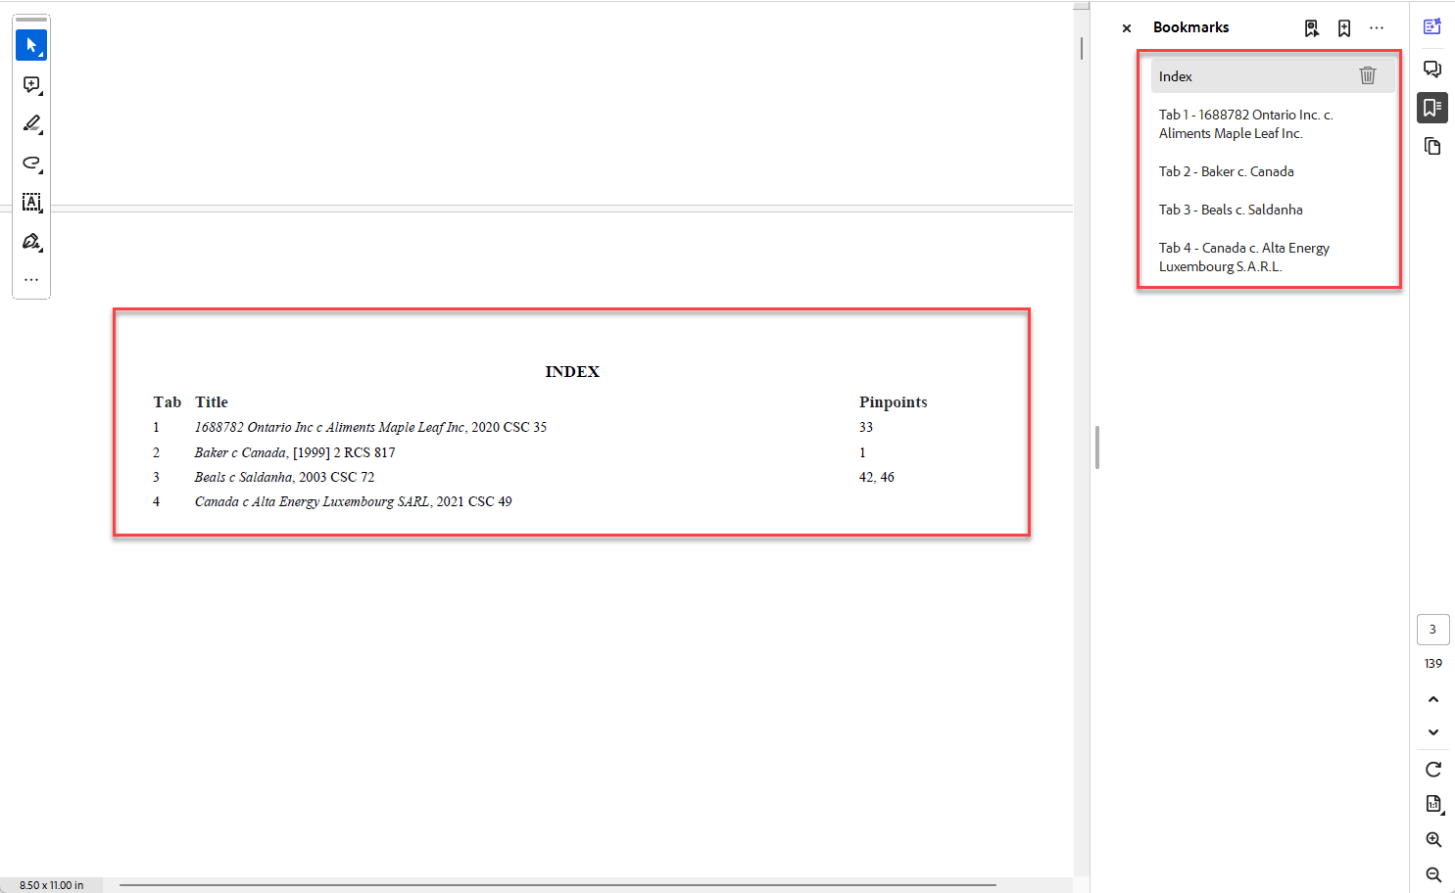
Task: Zoom in on the document
Action: pyautogui.click(x=1432, y=840)
